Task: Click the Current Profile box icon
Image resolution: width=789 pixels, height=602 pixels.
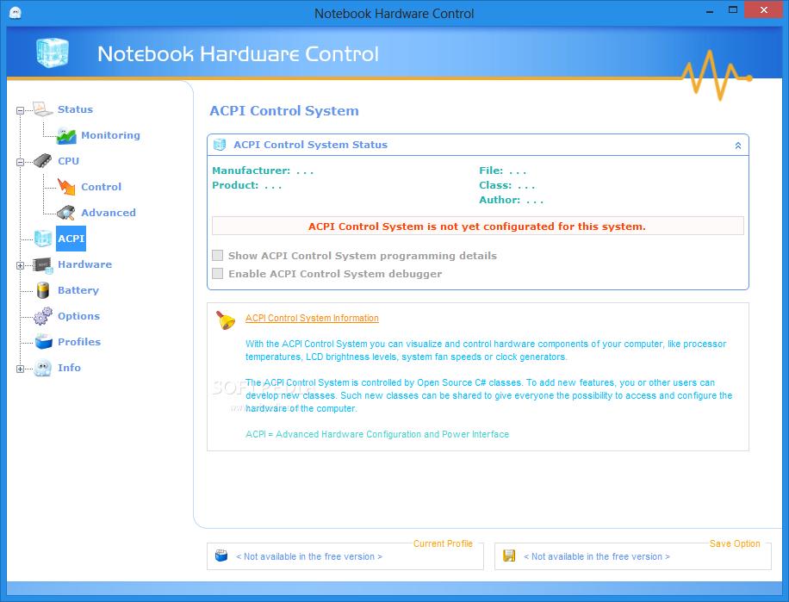Action: tap(221, 555)
